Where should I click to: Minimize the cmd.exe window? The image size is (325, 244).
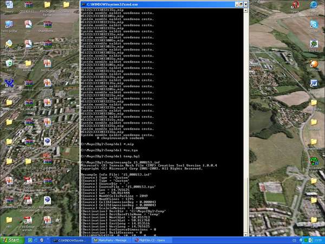(x=237, y=4)
